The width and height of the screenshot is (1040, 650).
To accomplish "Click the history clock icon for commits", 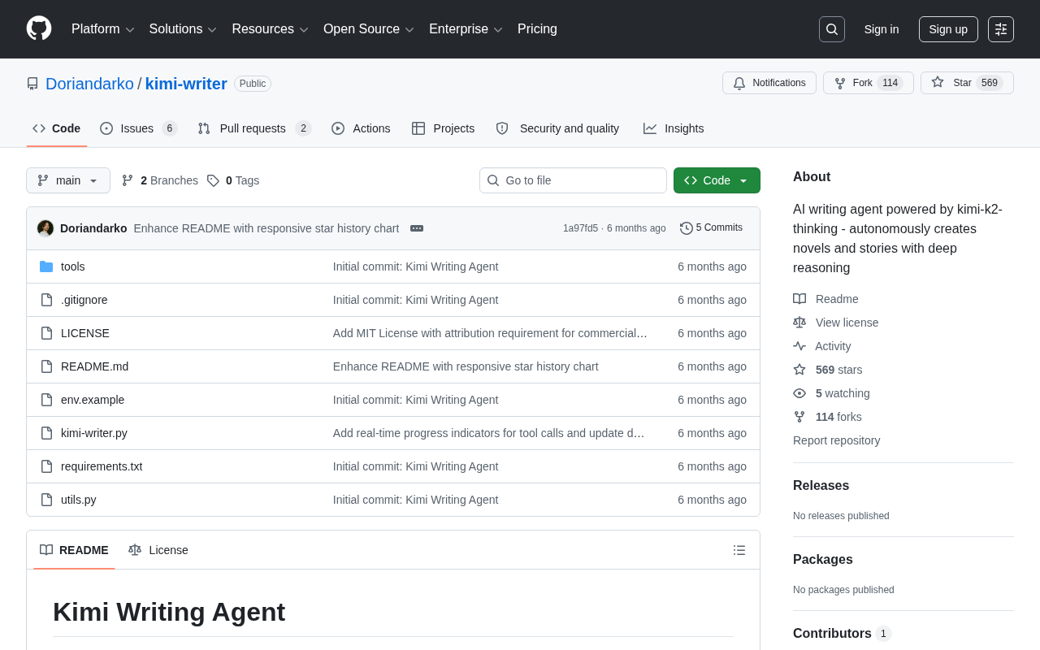I will [687, 228].
